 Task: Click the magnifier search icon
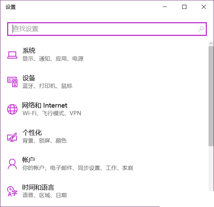201,29
